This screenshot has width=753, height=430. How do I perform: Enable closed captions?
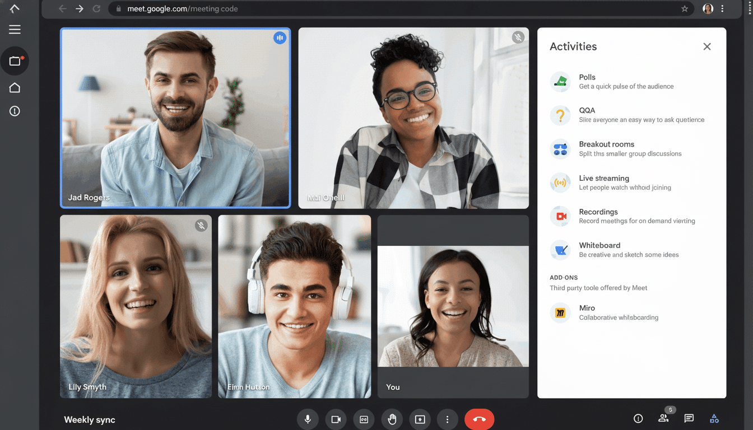pos(364,419)
